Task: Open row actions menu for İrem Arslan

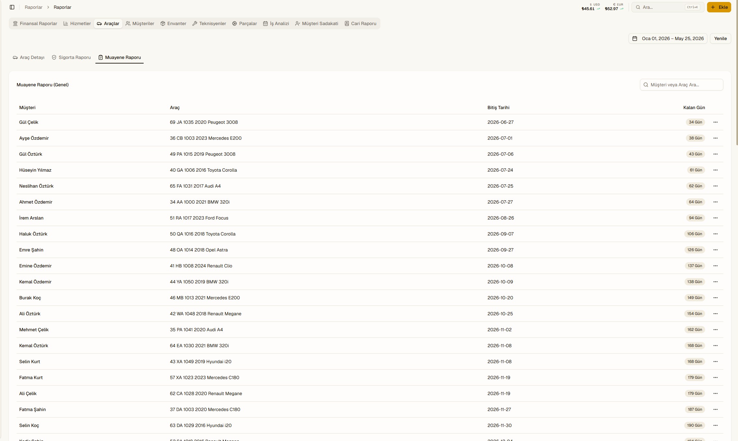Action: tap(716, 218)
